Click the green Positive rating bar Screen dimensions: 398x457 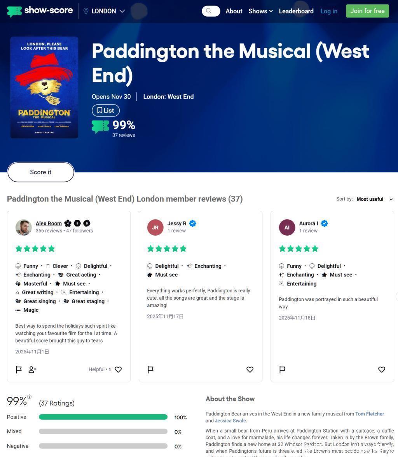coord(103,417)
